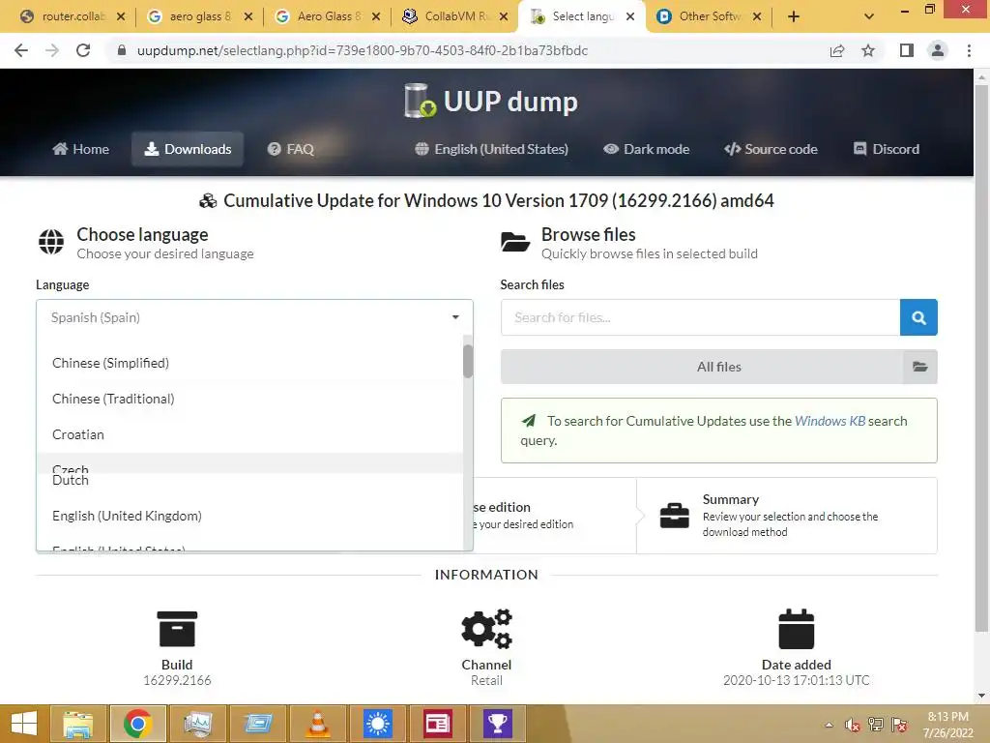The width and height of the screenshot is (990, 743).
Task: Open the Home nav item
Action: tap(81, 149)
